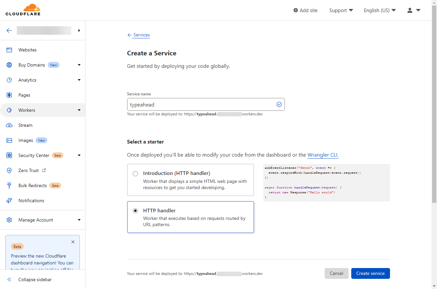Click the Create a Service heading
The image size is (437, 289).
(x=152, y=53)
